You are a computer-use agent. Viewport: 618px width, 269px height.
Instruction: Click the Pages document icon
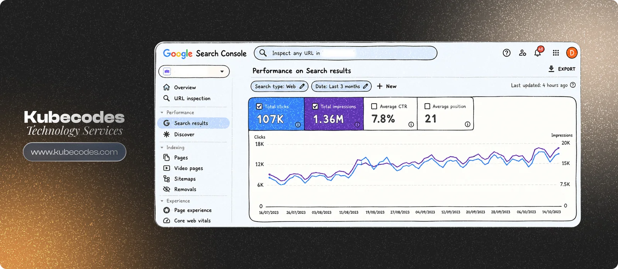pyautogui.click(x=166, y=157)
